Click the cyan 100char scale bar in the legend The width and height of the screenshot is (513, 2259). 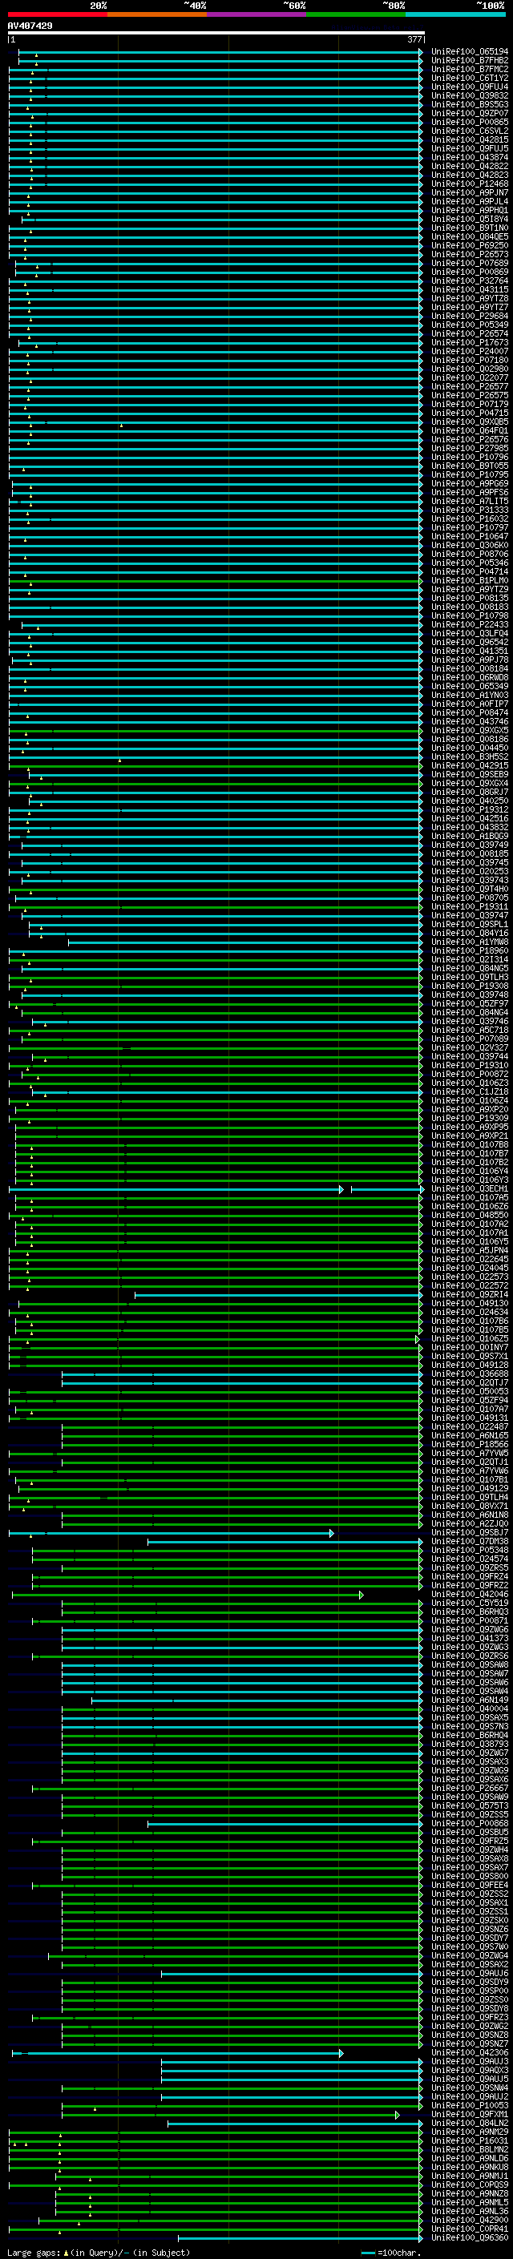368,2253
